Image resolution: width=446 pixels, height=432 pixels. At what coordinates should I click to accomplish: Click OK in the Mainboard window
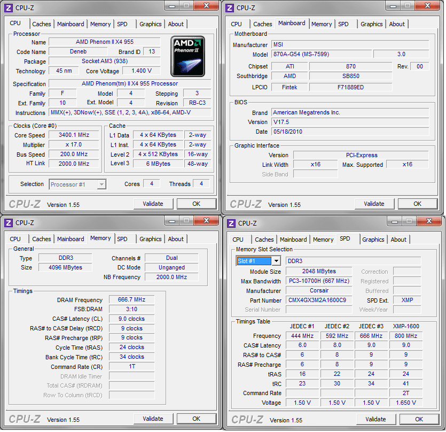coord(417,204)
